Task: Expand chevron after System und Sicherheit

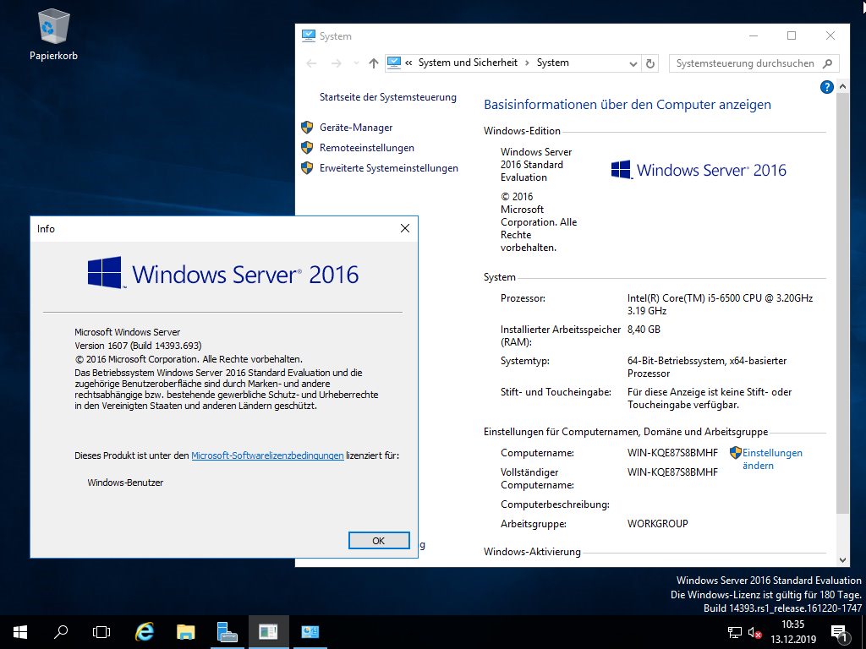Action: click(526, 63)
